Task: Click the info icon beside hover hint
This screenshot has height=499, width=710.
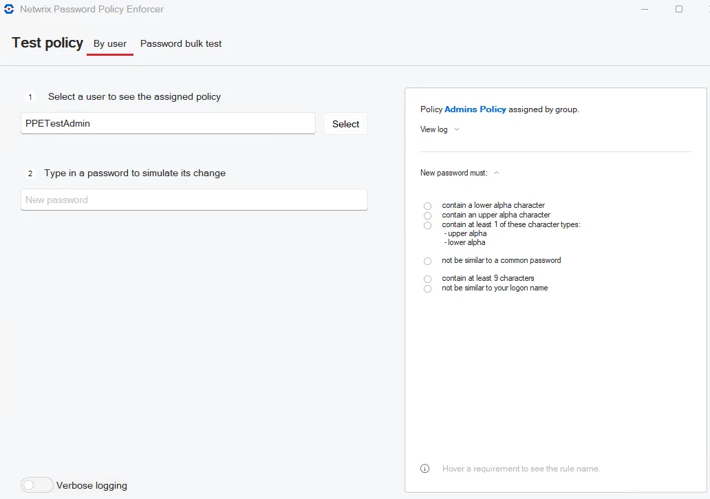Action: click(424, 469)
